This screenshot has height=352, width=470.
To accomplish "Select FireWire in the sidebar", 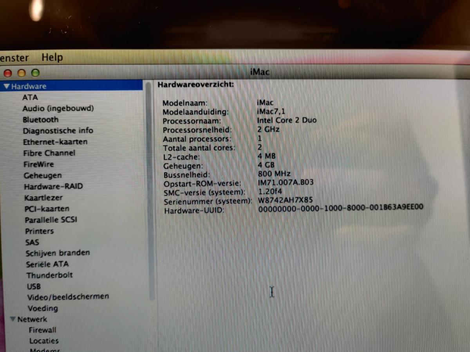I will [38, 164].
